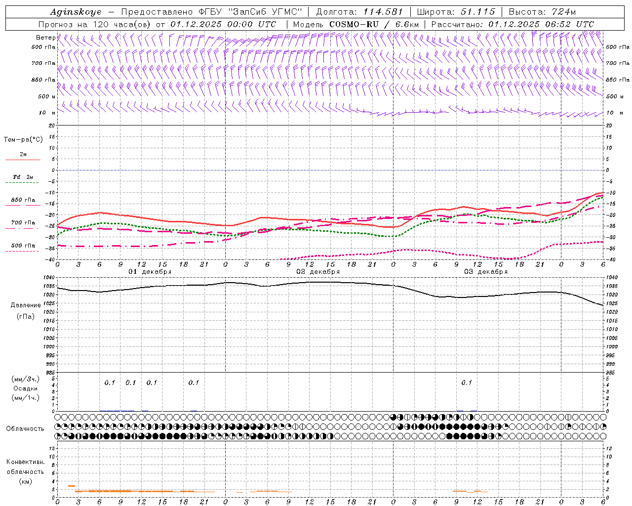Image resolution: width=632 pixels, height=506 pixels.
Task: Click the 0.1 precipitation value above 03 декабря
Action: (467, 382)
